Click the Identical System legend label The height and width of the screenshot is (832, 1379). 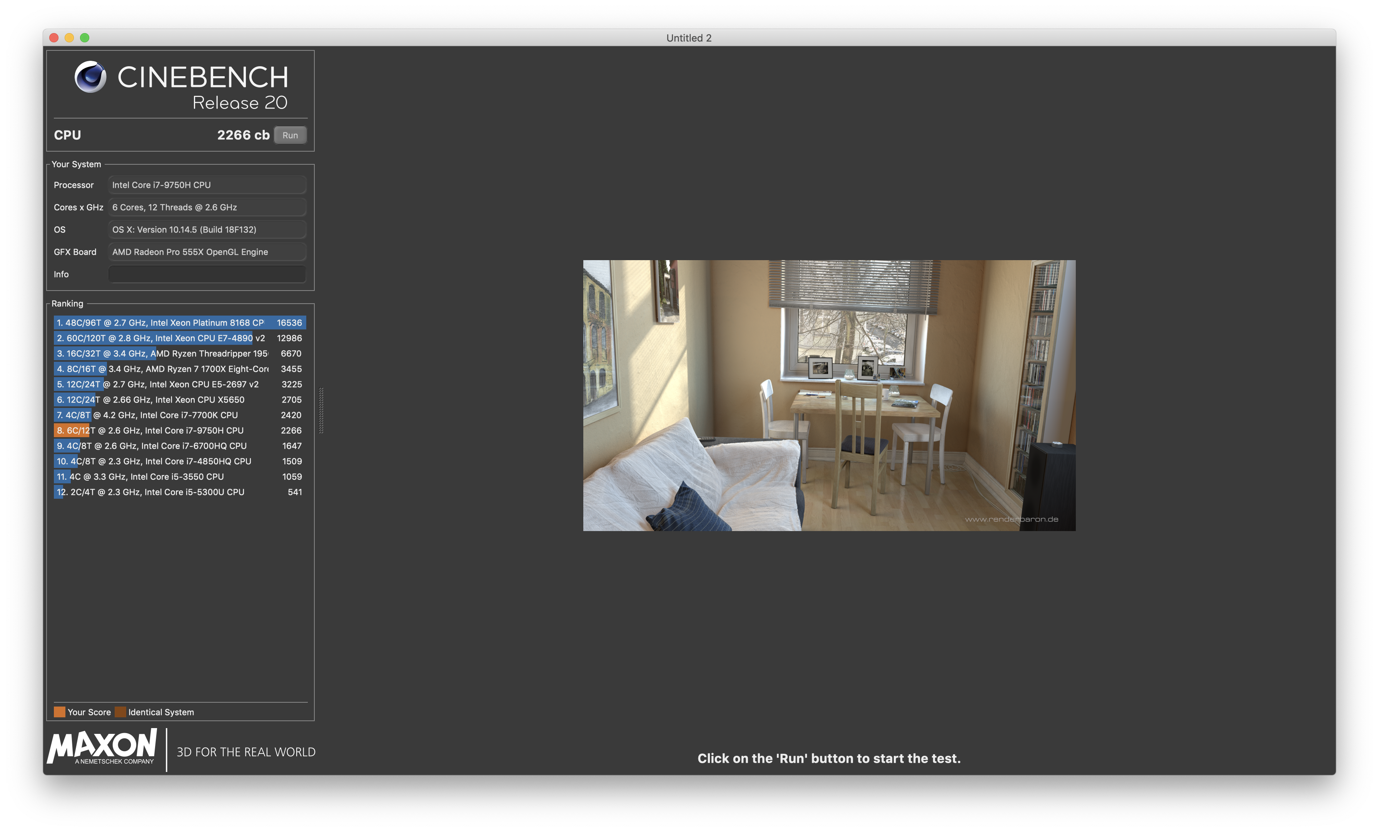click(161, 712)
